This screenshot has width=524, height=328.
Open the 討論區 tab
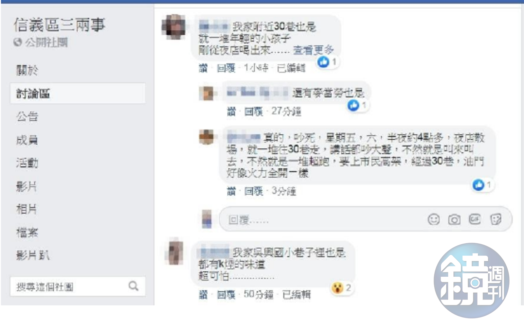pos(78,93)
